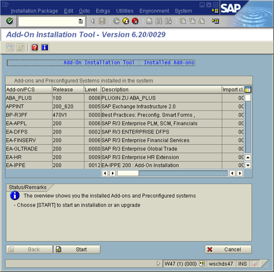Screen dimensions: 274x272
Task: Click the collapse left-triangle beside command field
Action: 93,21
